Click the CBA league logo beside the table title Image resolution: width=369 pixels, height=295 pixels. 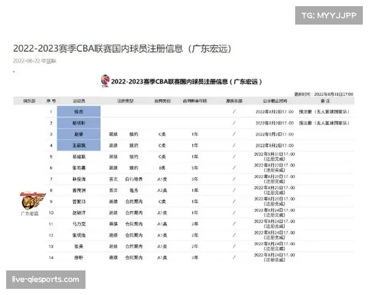105,81
